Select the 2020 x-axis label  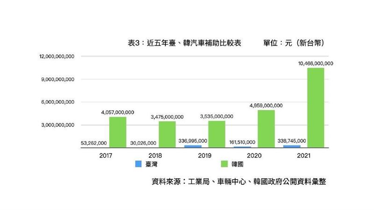[x=254, y=156]
